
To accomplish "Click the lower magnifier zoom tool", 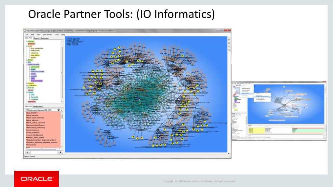I will [x=229, y=50].
